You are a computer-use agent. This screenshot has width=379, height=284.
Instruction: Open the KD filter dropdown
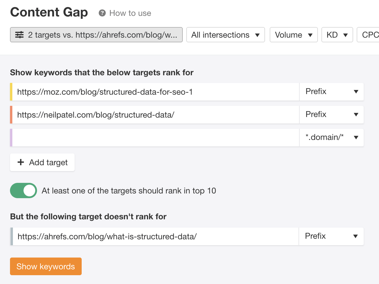[337, 35]
